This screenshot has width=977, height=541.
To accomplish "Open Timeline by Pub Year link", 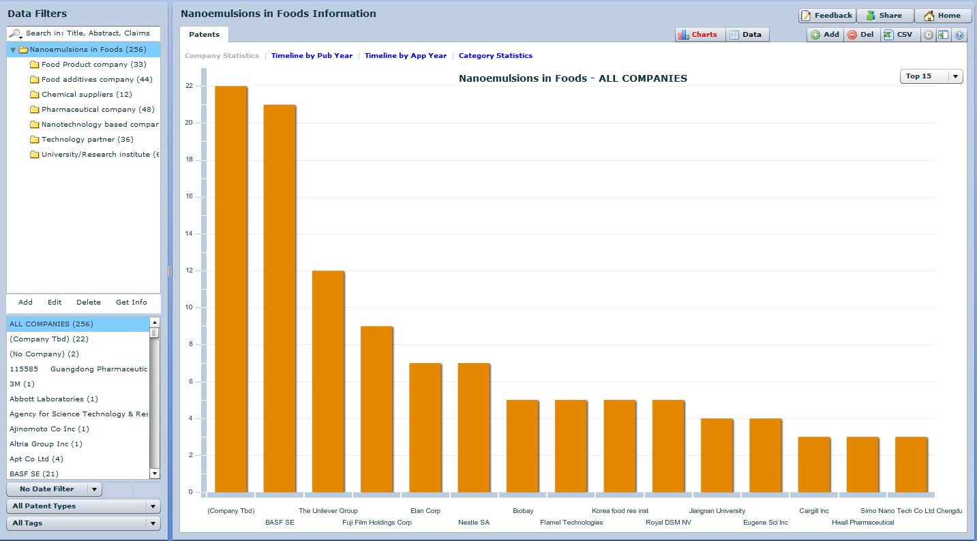I will (x=312, y=56).
